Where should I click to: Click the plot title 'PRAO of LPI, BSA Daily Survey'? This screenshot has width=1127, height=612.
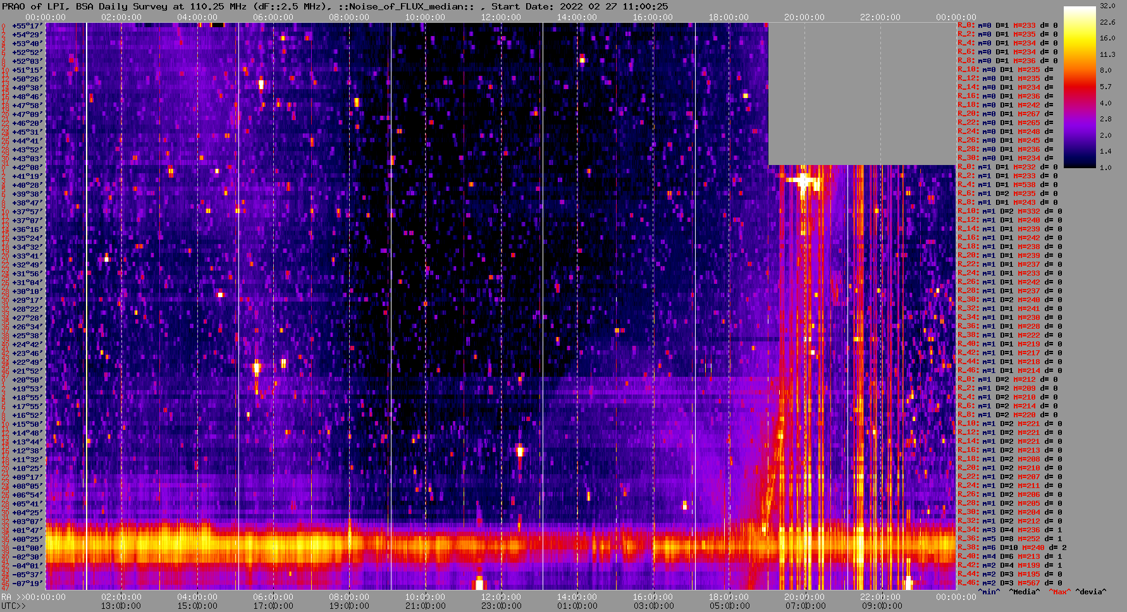[85, 6]
